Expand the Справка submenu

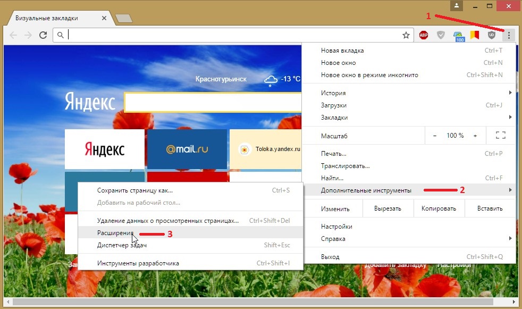click(409, 239)
